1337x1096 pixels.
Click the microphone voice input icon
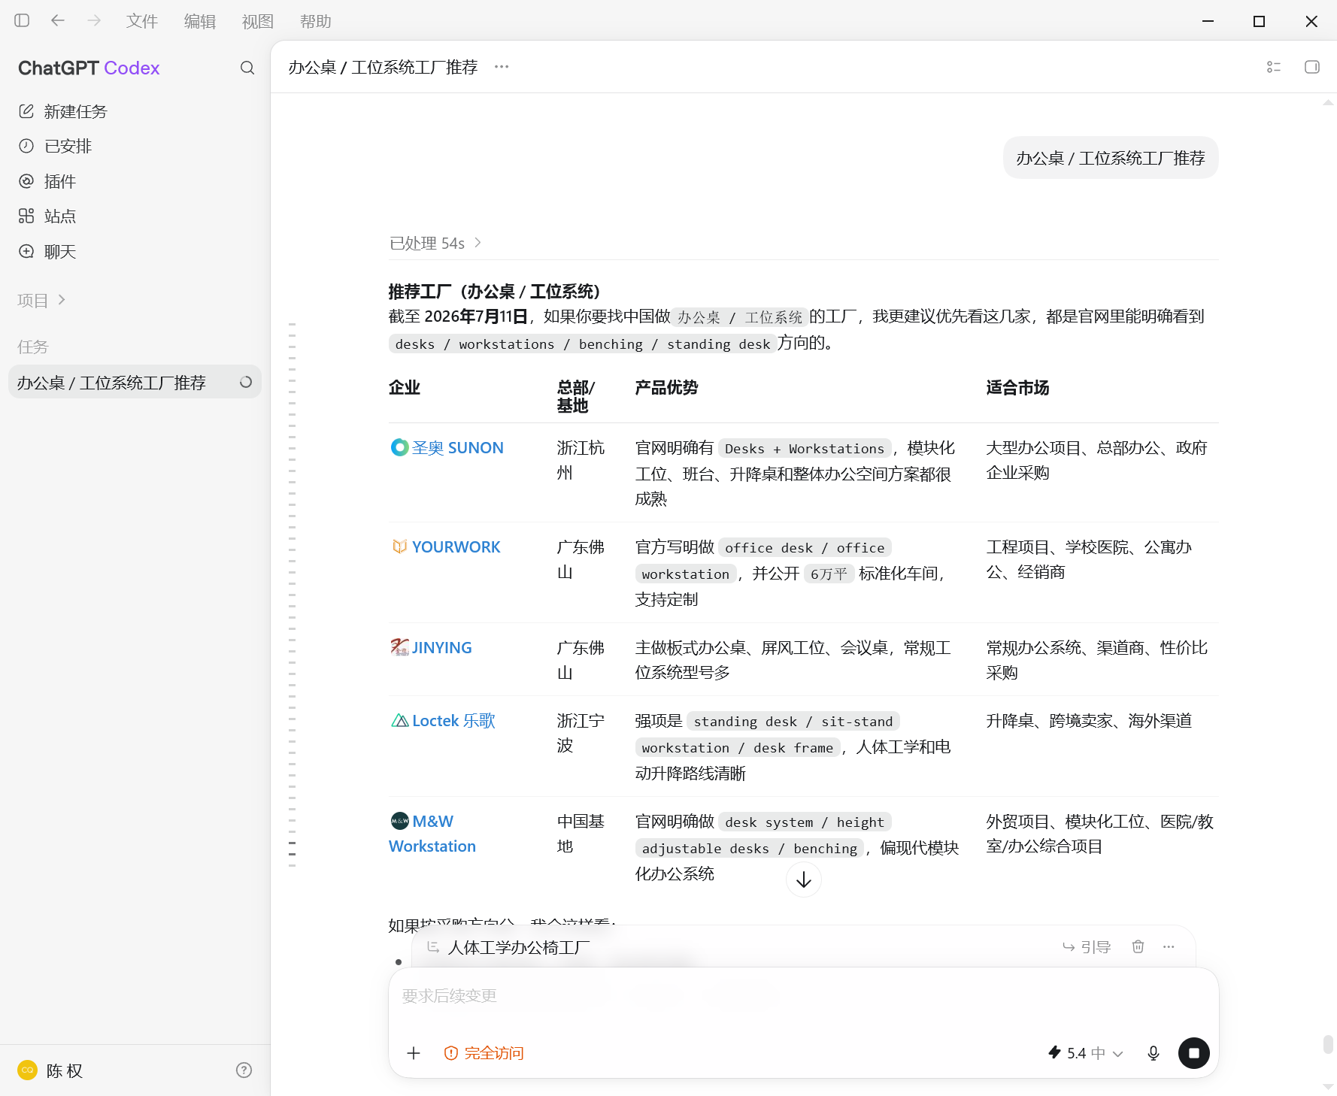point(1154,1053)
